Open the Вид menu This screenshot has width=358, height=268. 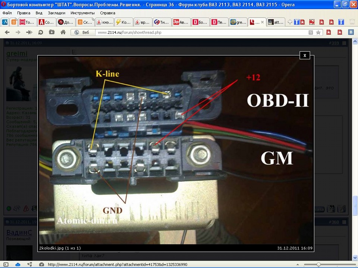[39, 13]
